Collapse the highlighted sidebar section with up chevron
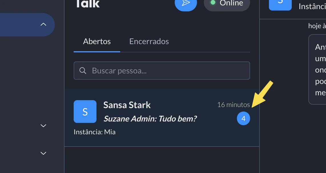326x173 pixels. click(43, 24)
